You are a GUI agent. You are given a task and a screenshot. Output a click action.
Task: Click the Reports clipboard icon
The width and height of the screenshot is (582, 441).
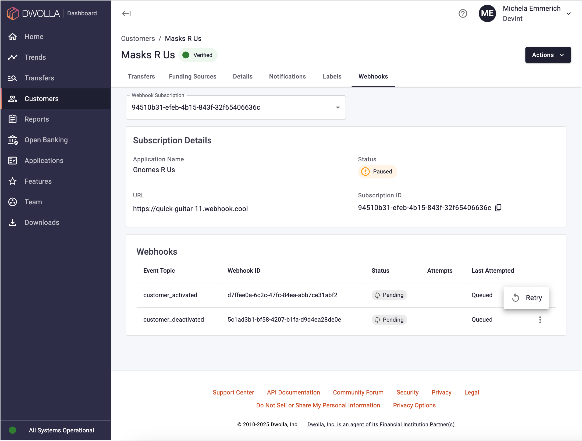click(x=13, y=119)
